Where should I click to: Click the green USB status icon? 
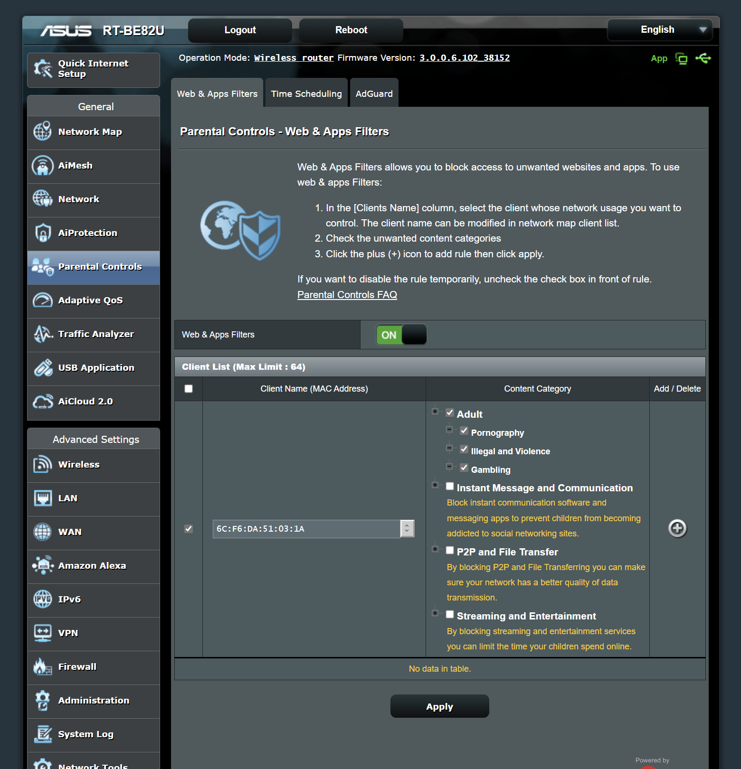(x=703, y=58)
